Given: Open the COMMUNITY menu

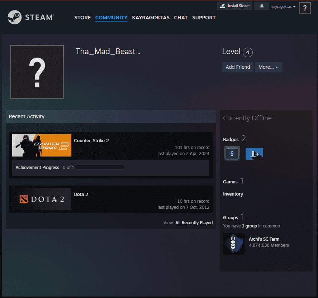Looking at the screenshot, I should (111, 18).
